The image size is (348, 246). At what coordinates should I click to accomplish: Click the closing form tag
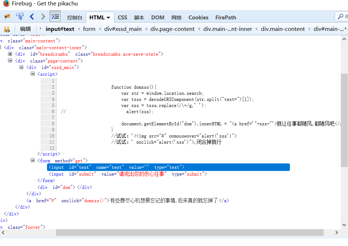pos(46,180)
